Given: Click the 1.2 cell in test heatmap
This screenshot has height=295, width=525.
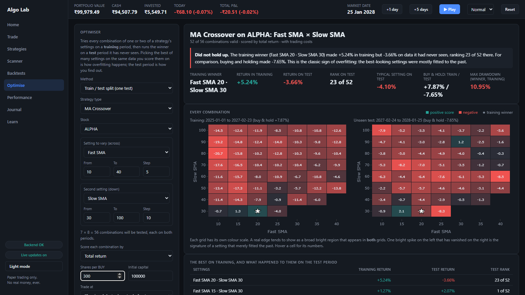Looking at the screenshot, I should tap(461, 142).
